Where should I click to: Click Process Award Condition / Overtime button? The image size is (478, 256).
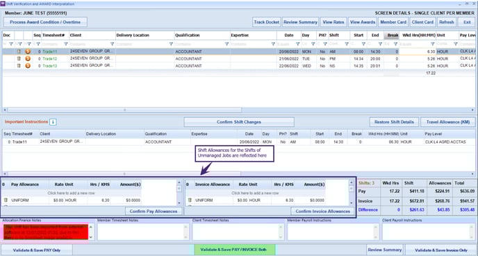coord(45,22)
